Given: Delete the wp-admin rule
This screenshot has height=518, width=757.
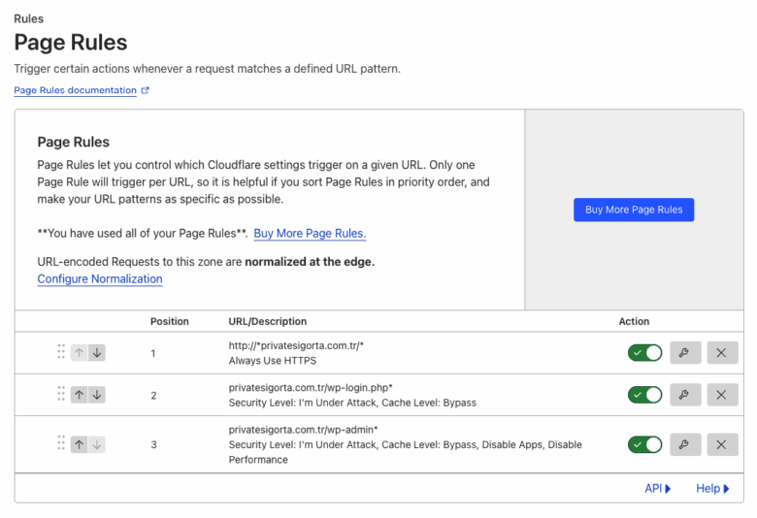Looking at the screenshot, I should [x=722, y=444].
